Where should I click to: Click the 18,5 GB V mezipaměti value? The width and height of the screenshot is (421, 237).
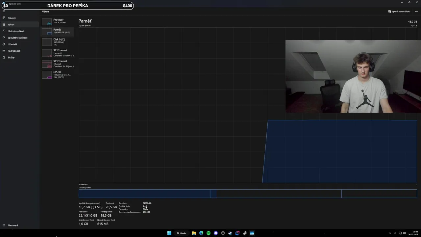(106, 215)
